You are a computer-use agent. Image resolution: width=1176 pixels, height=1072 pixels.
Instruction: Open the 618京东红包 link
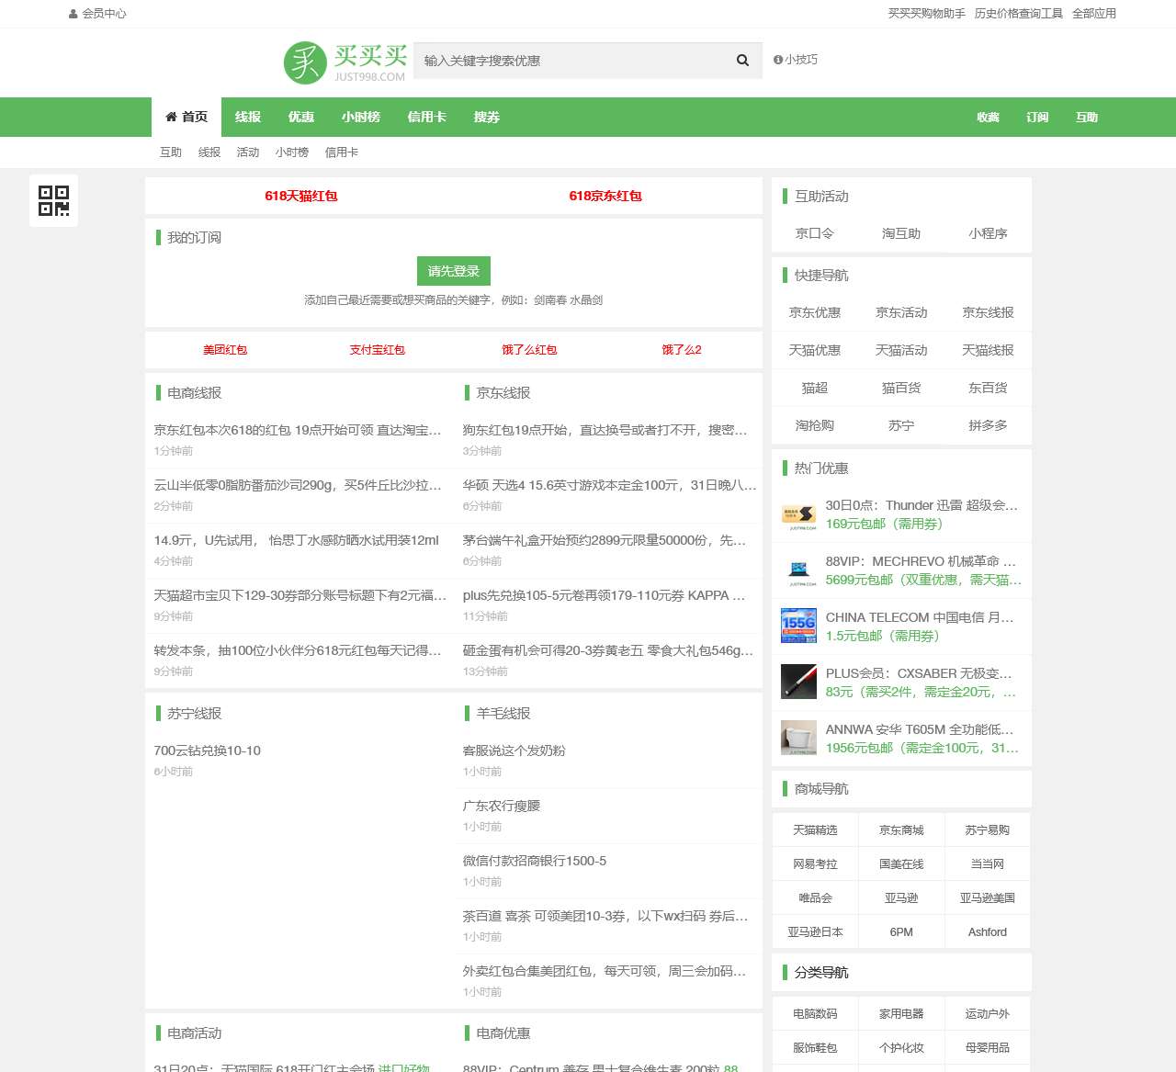(x=605, y=196)
